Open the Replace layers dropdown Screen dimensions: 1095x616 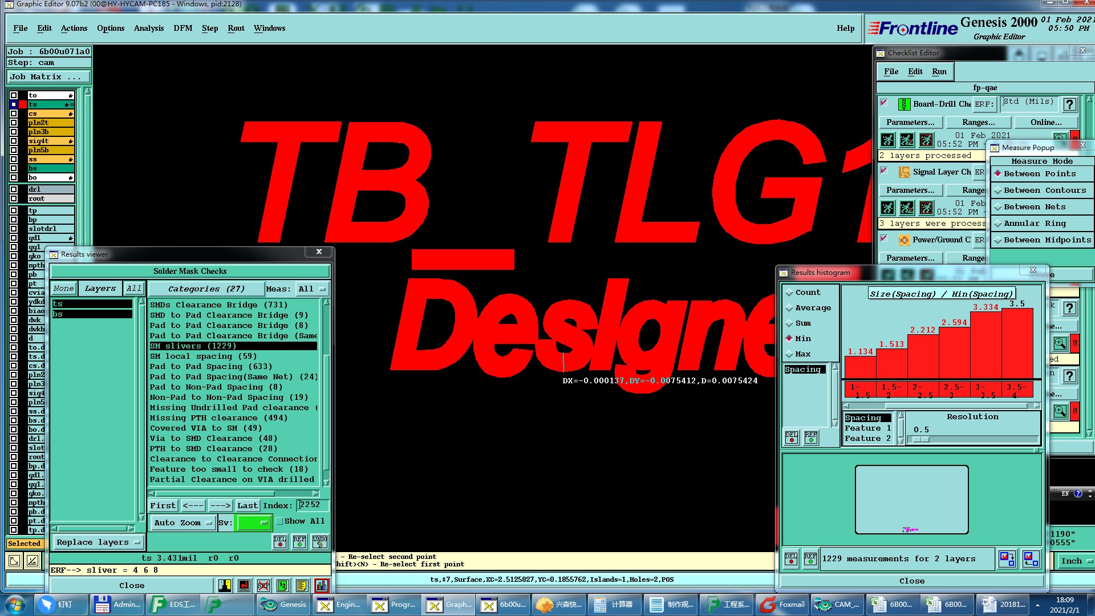click(x=98, y=542)
